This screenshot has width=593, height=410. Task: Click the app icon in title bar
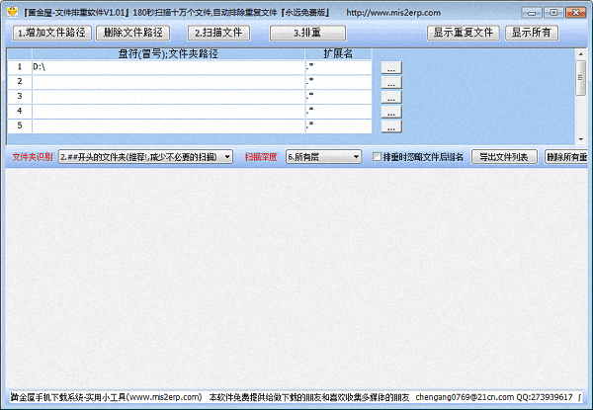pos(8,12)
